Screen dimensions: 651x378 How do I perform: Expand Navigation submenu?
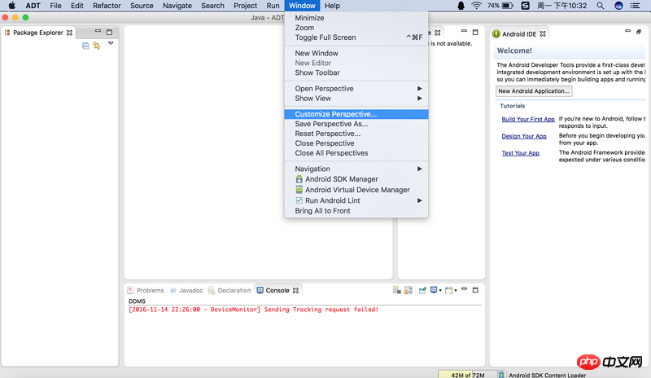356,169
